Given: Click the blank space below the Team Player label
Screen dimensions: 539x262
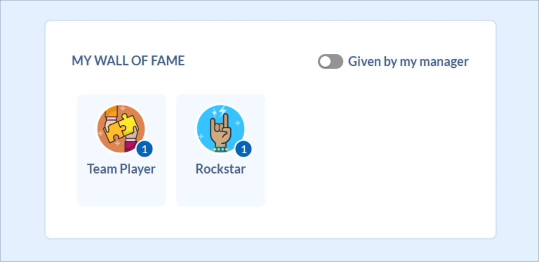Looking at the screenshot, I should point(121,191).
